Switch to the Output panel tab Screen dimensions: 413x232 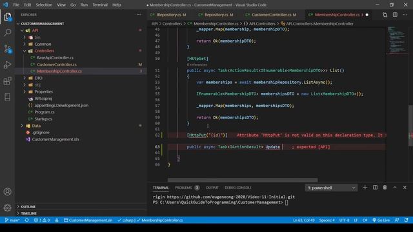(212, 188)
